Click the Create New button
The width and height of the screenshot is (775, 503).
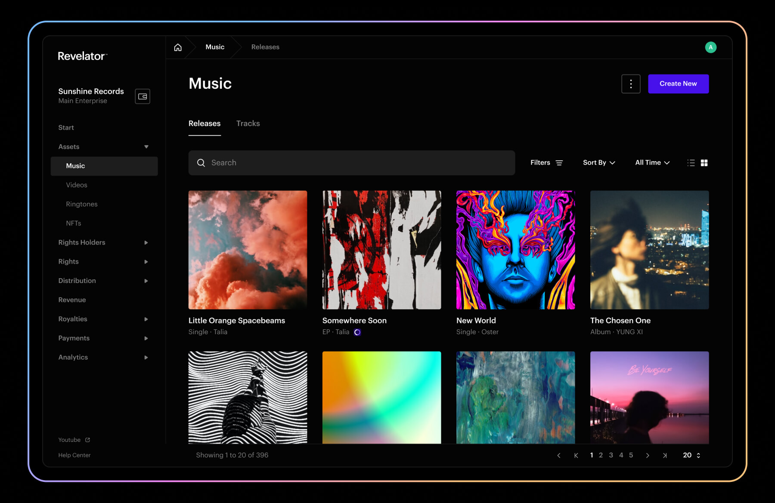[x=678, y=84]
